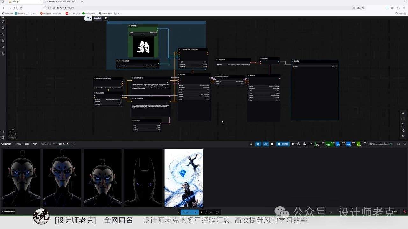This screenshot has width=408, height=229.
Task: Open the node library sidebar icon
Action: tap(3, 28)
